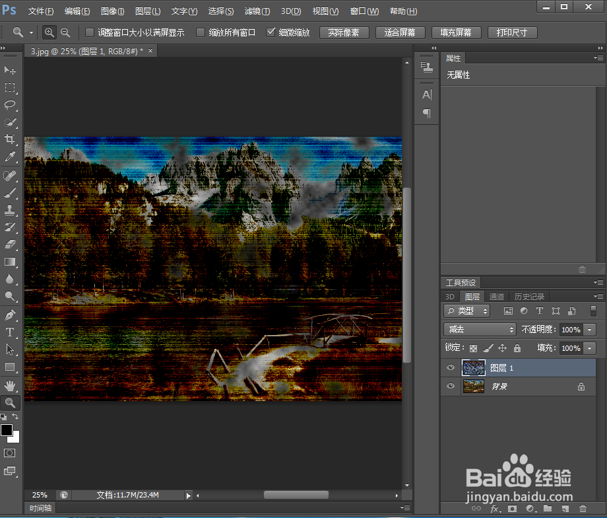The width and height of the screenshot is (607, 518).
Task: Hide 背景 layer visibility eye
Action: [450, 386]
